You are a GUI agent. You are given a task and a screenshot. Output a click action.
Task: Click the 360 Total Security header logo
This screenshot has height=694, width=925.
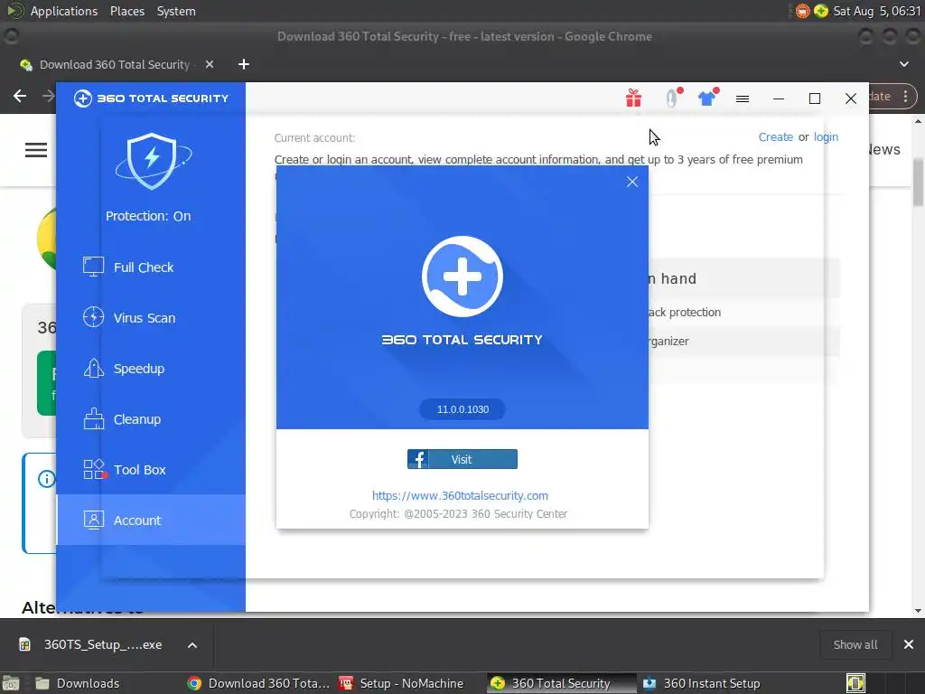151,98
